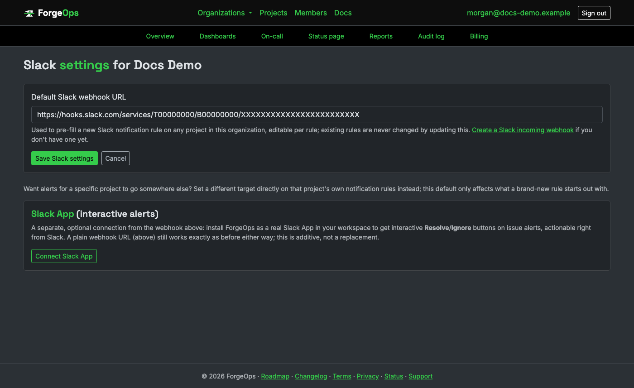Open the Support footer link
This screenshot has width=634, height=388.
(420, 376)
